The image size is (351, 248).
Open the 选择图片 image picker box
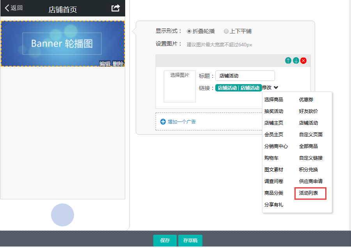(179, 86)
